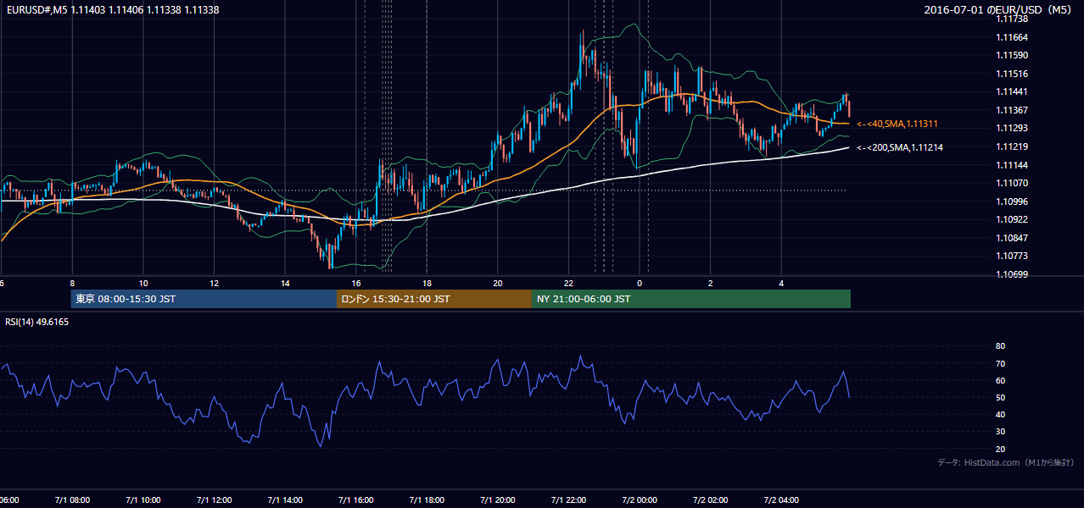This screenshot has width=1084, height=508.
Task: Click the RSI 80 level label
Action: 1000,346
